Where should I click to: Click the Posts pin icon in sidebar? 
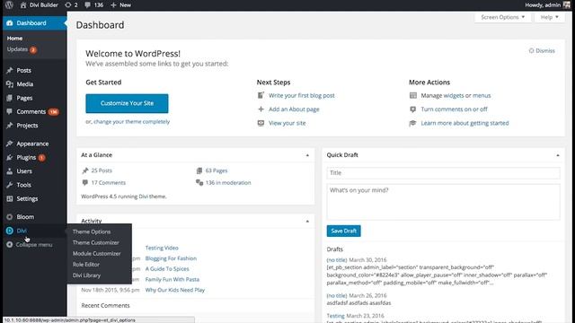[10, 70]
